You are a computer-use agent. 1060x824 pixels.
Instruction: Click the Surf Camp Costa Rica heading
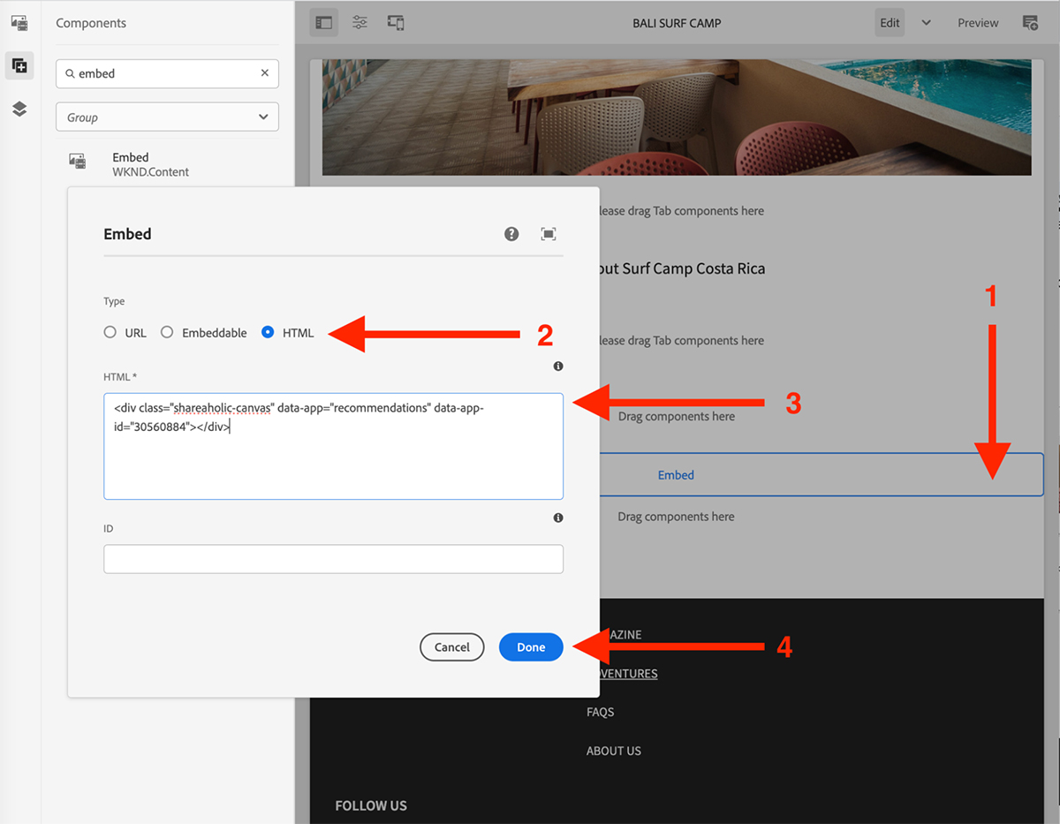(682, 268)
